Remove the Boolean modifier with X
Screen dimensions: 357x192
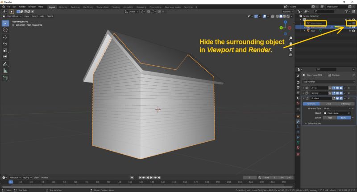coord(349,98)
